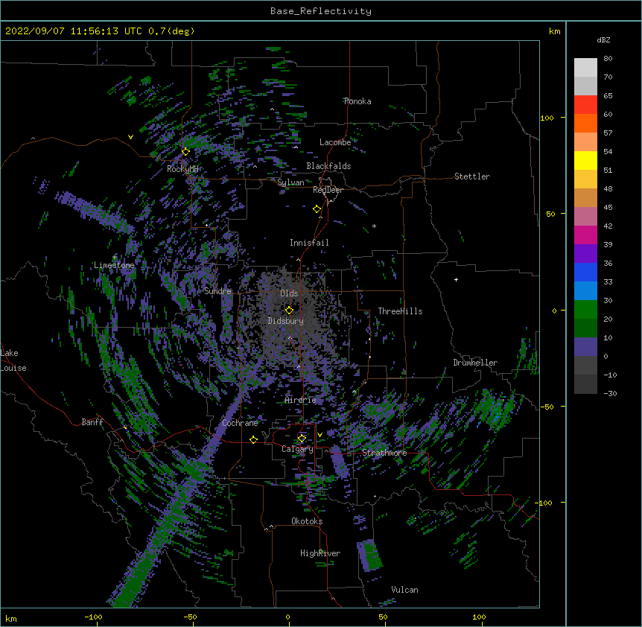Click the yellow V marker east of Calgary
Viewport: 642px width, 627px height.
tap(320, 435)
